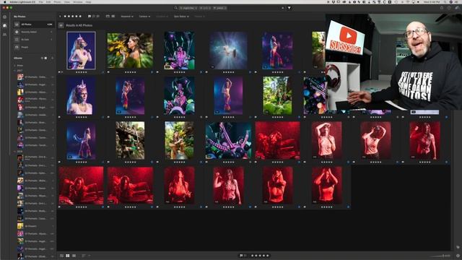The image size is (462, 260).
Task: Select the green forest trees thumbnail
Action: 277,95
